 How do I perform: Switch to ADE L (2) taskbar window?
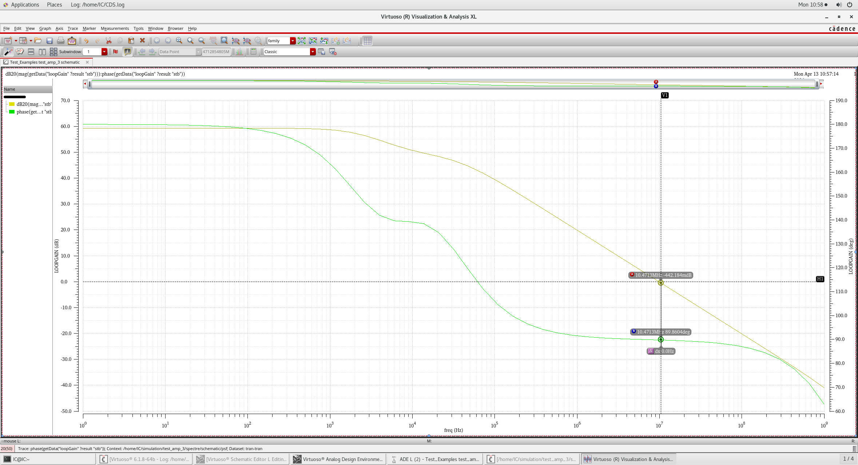tap(435, 459)
